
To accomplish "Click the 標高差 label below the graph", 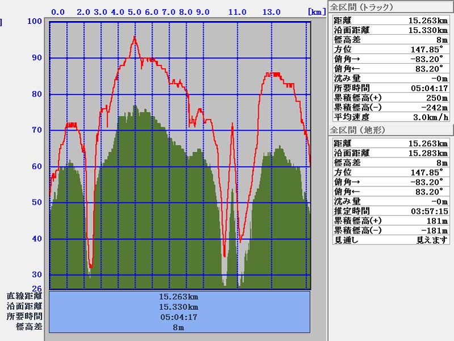I will (29, 327).
